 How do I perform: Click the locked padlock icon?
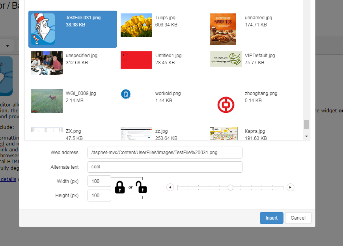pos(120,187)
